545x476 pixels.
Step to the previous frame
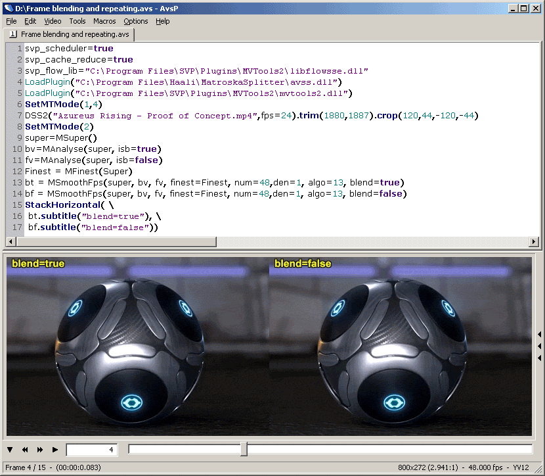[x=25, y=450]
